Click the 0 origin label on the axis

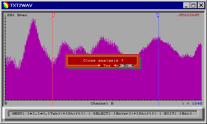pyautogui.click(x=6, y=103)
